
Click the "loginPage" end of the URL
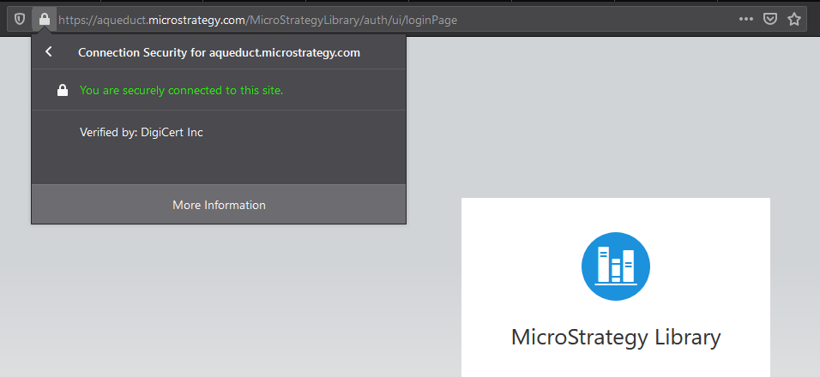coord(432,19)
